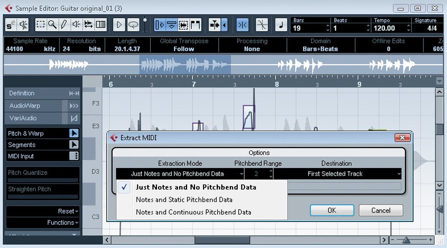This screenshot has height=248, width=447.
Task: Toggle the MIDI Input button icon
Action: click(x=74, y=156)
